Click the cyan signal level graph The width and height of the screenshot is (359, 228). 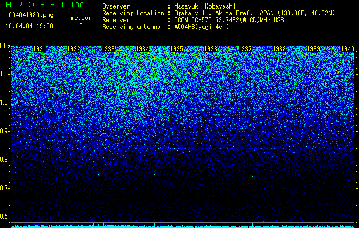click(183, 226)
